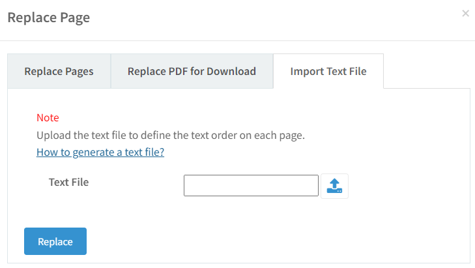Viewport: 475px width, 268px height.
Task: Click the red Note heading
Action: (48, 117)
